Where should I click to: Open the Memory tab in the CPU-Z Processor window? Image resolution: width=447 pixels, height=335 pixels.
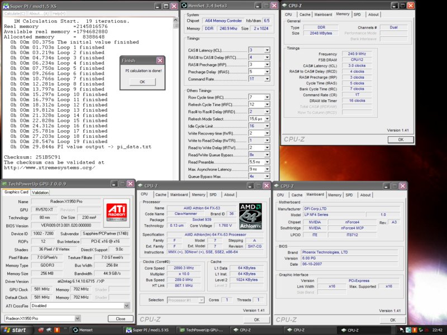pos(198,194)
